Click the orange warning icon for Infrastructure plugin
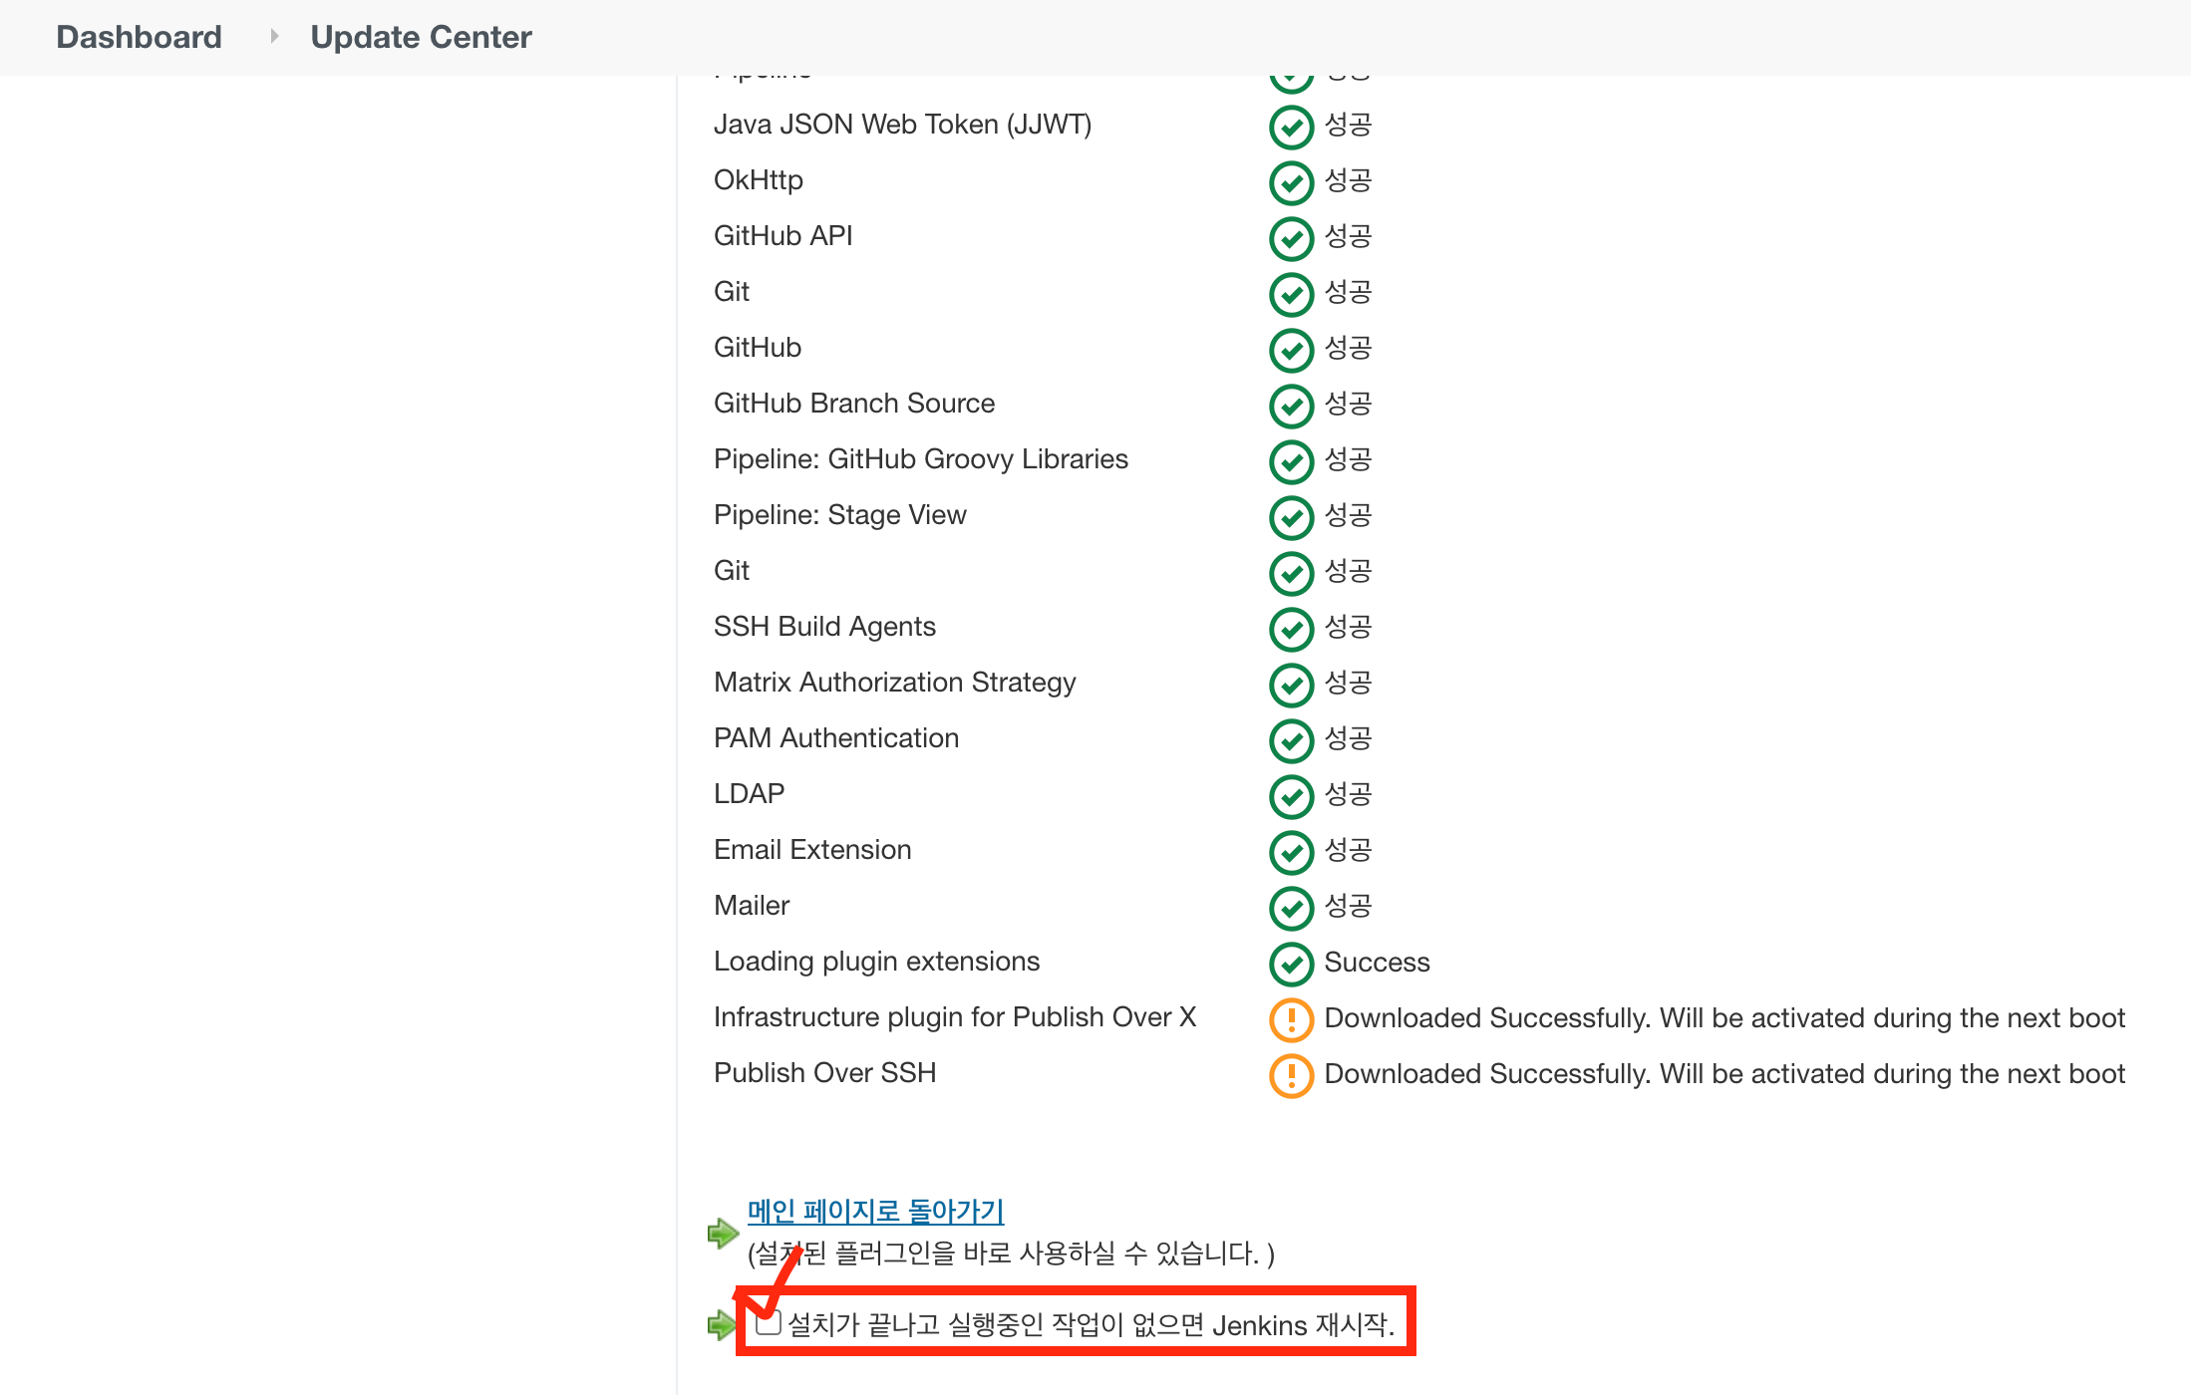The height and width of the screenshot is (1395, 2191). click(x=1291, y=1019)
